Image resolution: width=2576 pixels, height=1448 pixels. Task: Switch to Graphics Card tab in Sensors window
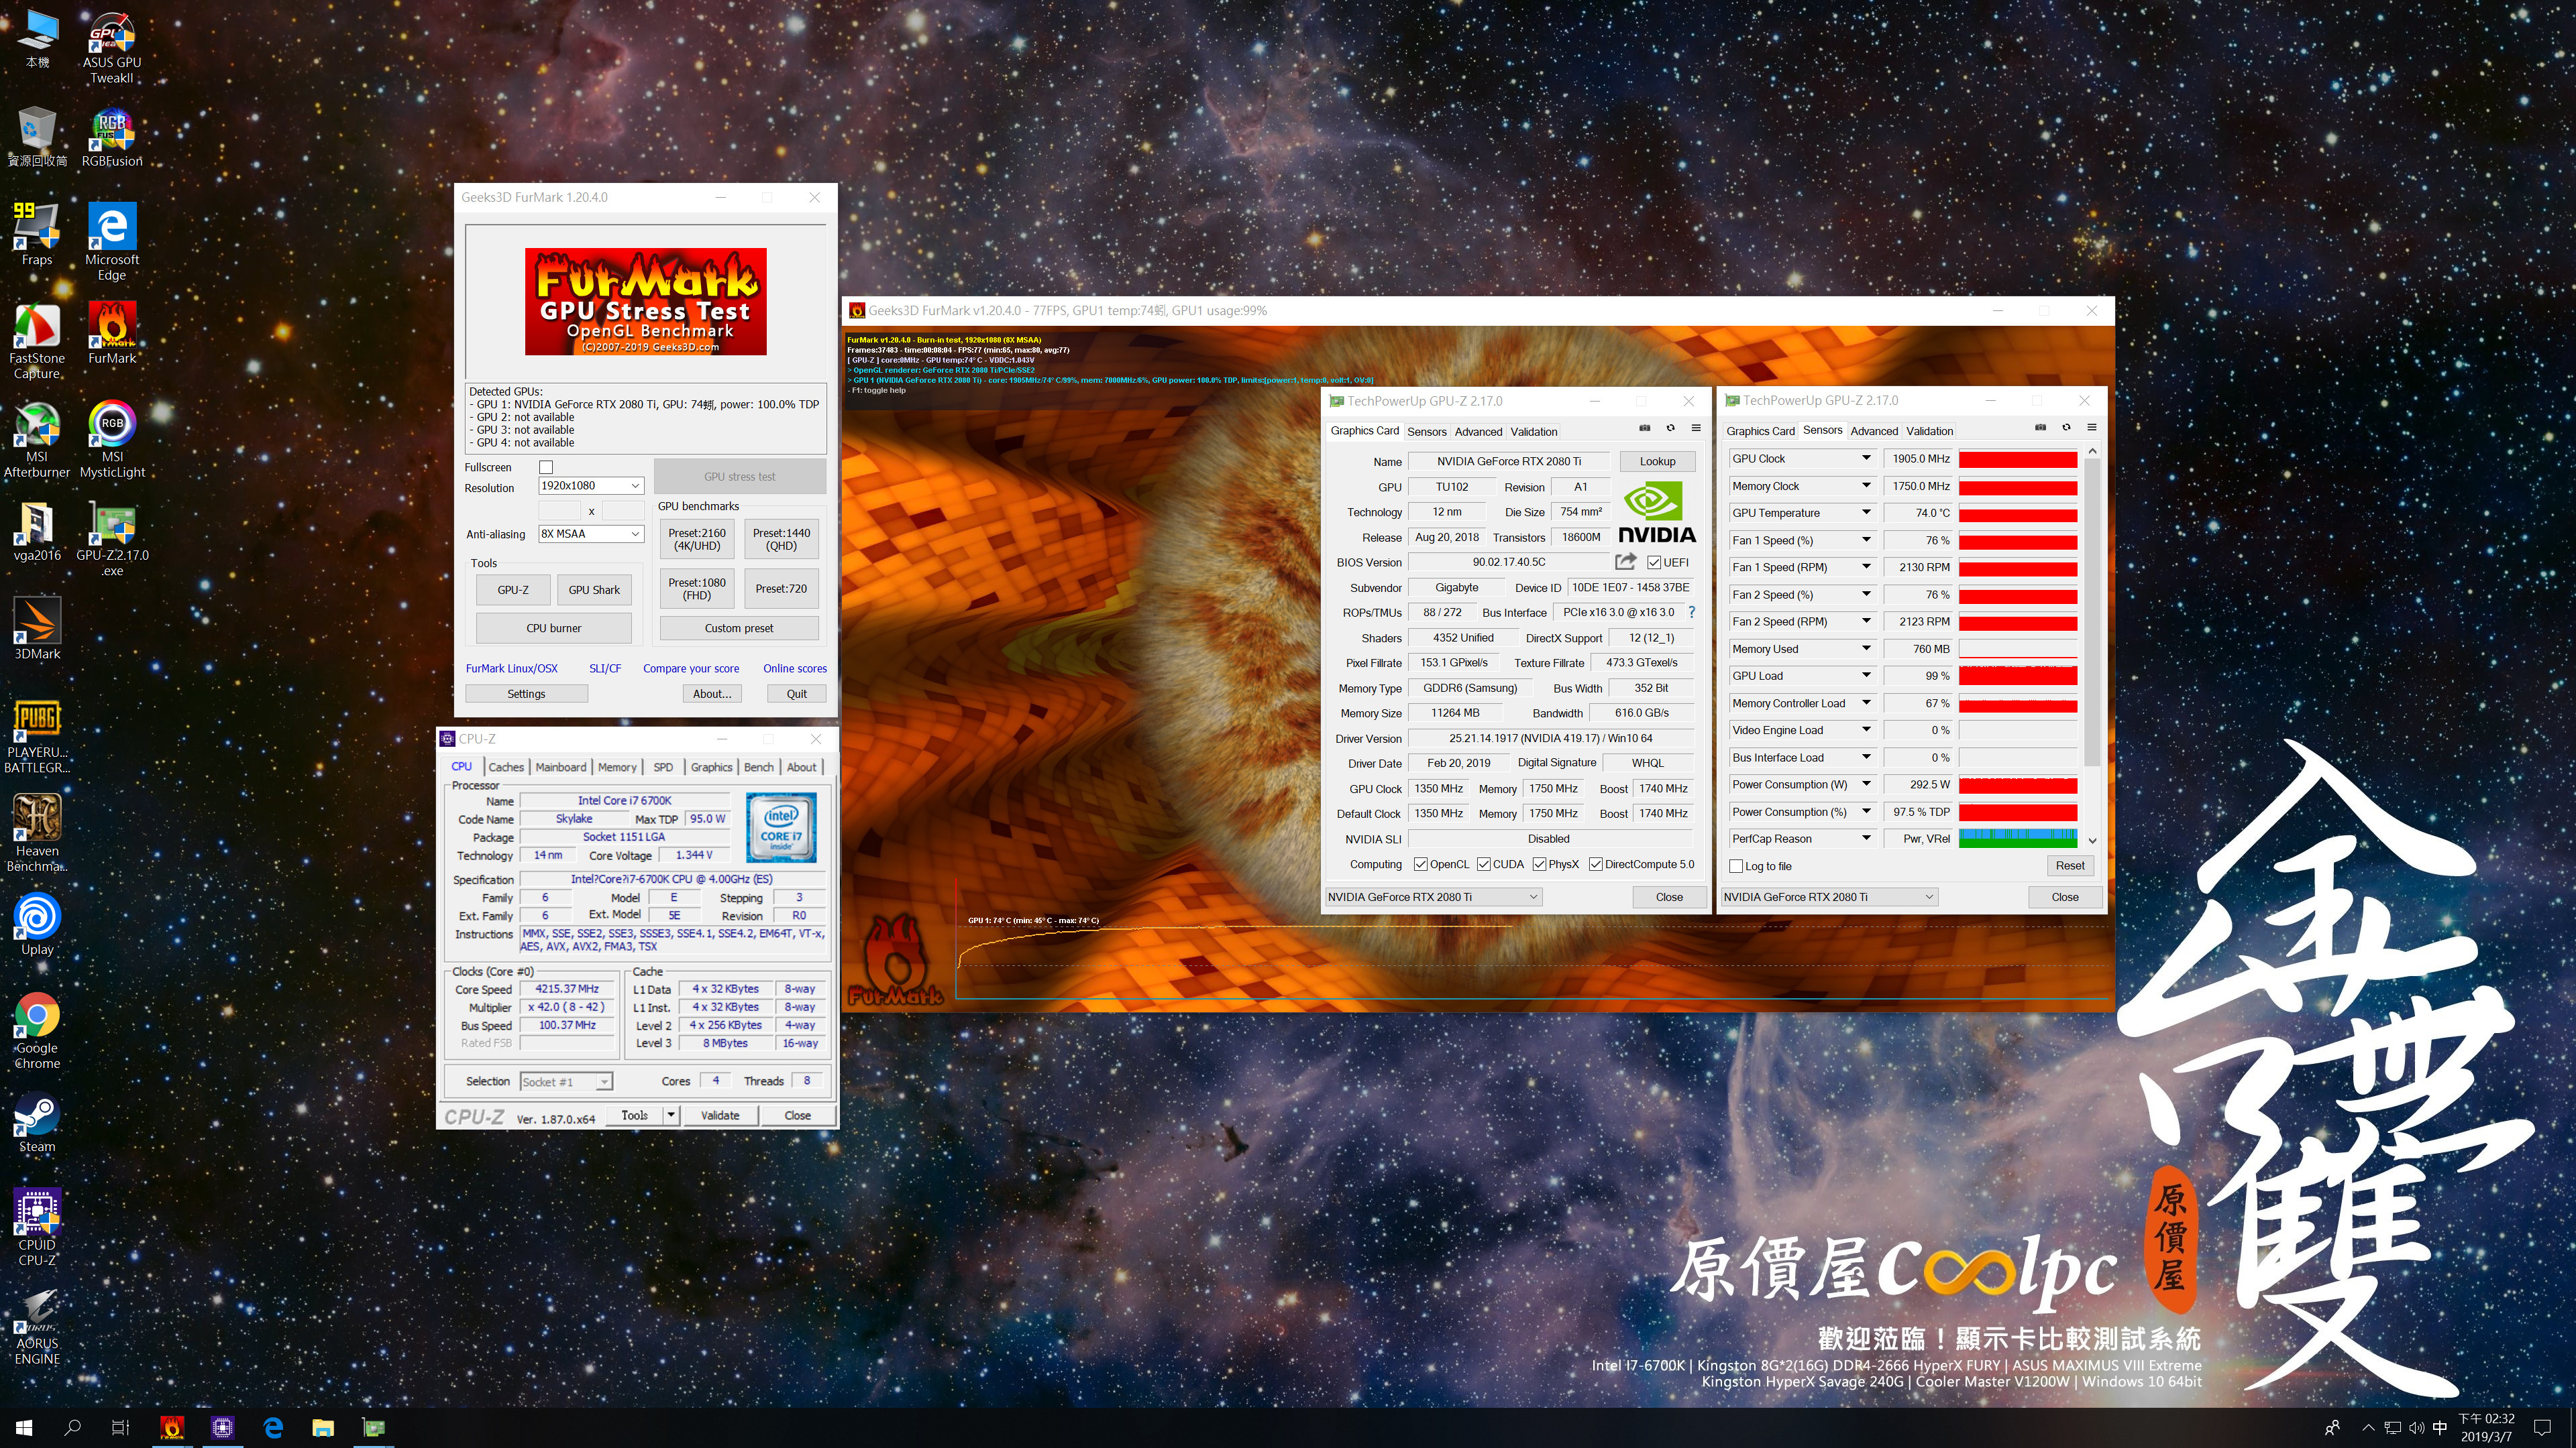1760,430
